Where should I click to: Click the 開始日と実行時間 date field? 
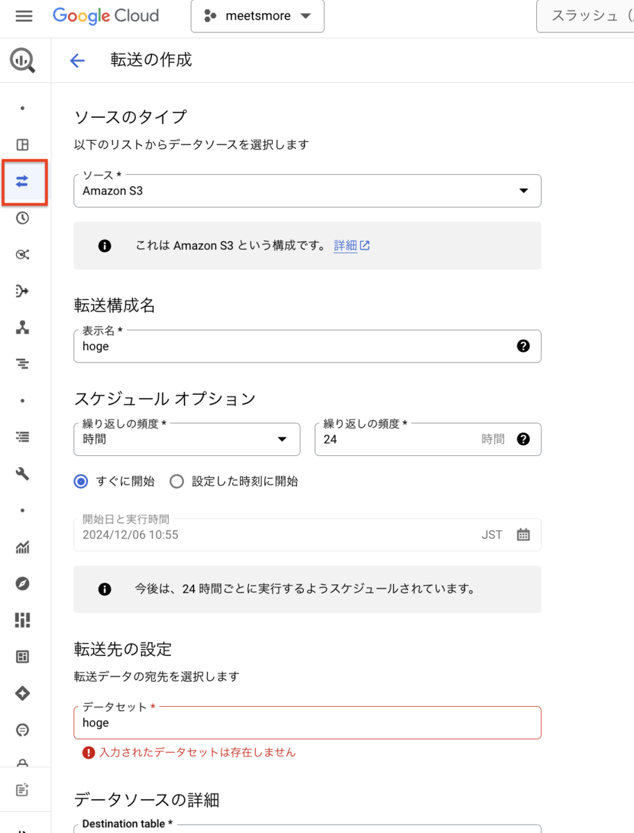[307, 535]
